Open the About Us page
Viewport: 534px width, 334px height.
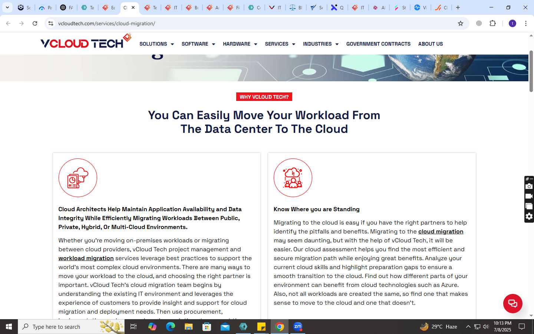[x=431, y=44]
